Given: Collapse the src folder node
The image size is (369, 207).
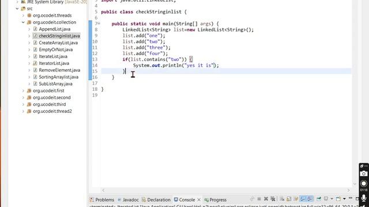Looking at the screenshot, I should (x=17, y=9).
